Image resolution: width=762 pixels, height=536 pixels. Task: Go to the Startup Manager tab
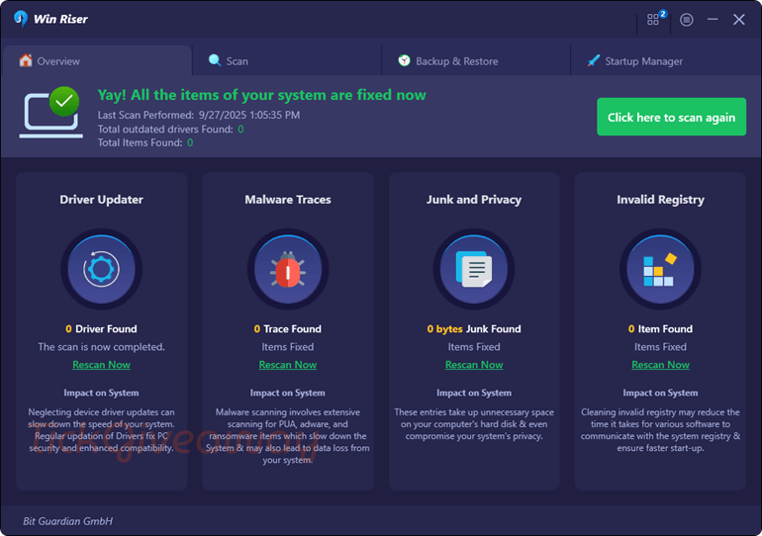click(665, 60)
